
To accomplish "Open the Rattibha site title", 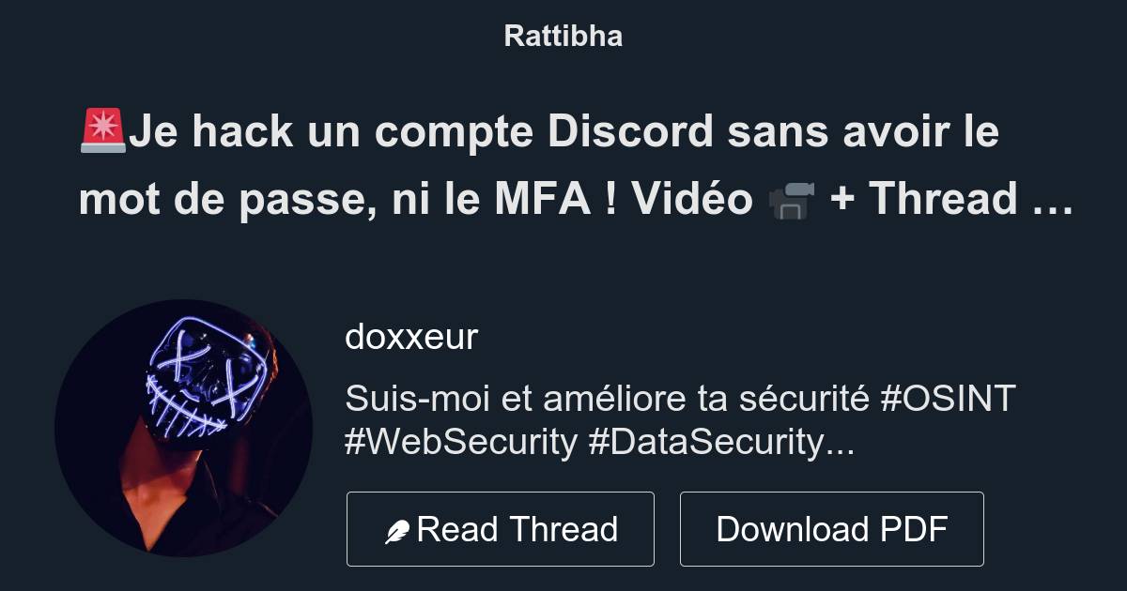I will point(563,37).
